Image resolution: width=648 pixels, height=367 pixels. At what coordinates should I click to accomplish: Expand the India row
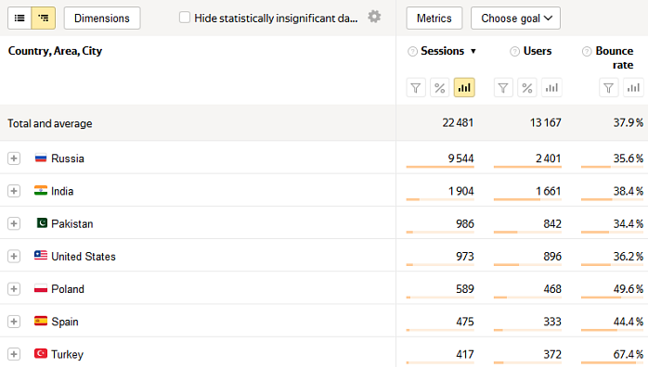point(14,191)
